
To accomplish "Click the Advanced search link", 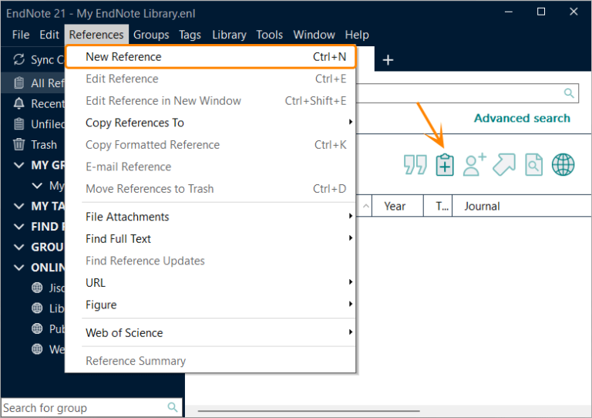I will click(522, 118).
